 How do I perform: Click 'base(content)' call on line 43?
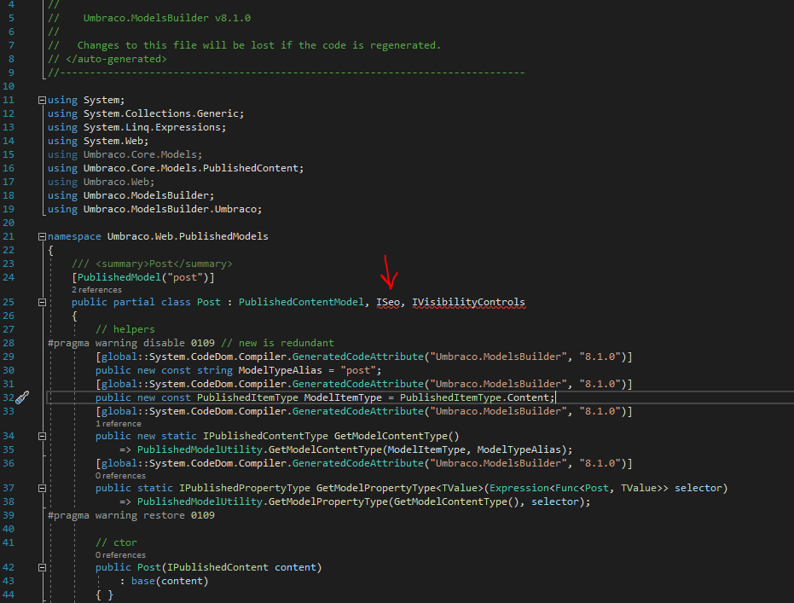170,581
